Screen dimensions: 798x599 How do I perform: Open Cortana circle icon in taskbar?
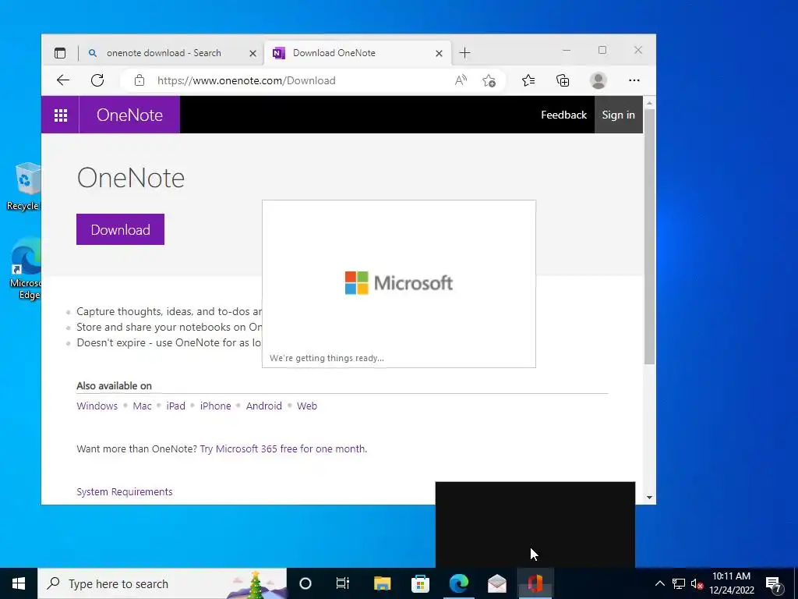click(x=305, y=583)
